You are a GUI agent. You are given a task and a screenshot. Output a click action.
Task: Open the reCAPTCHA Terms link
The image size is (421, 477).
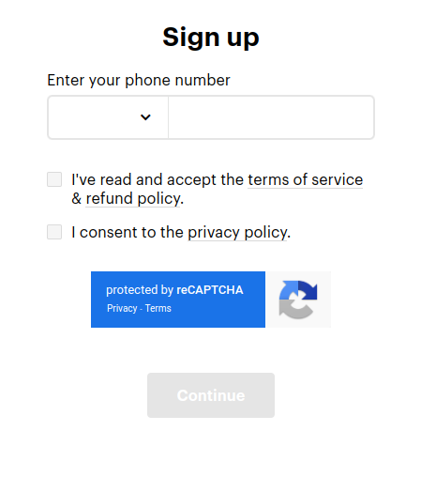click(158, 308)
